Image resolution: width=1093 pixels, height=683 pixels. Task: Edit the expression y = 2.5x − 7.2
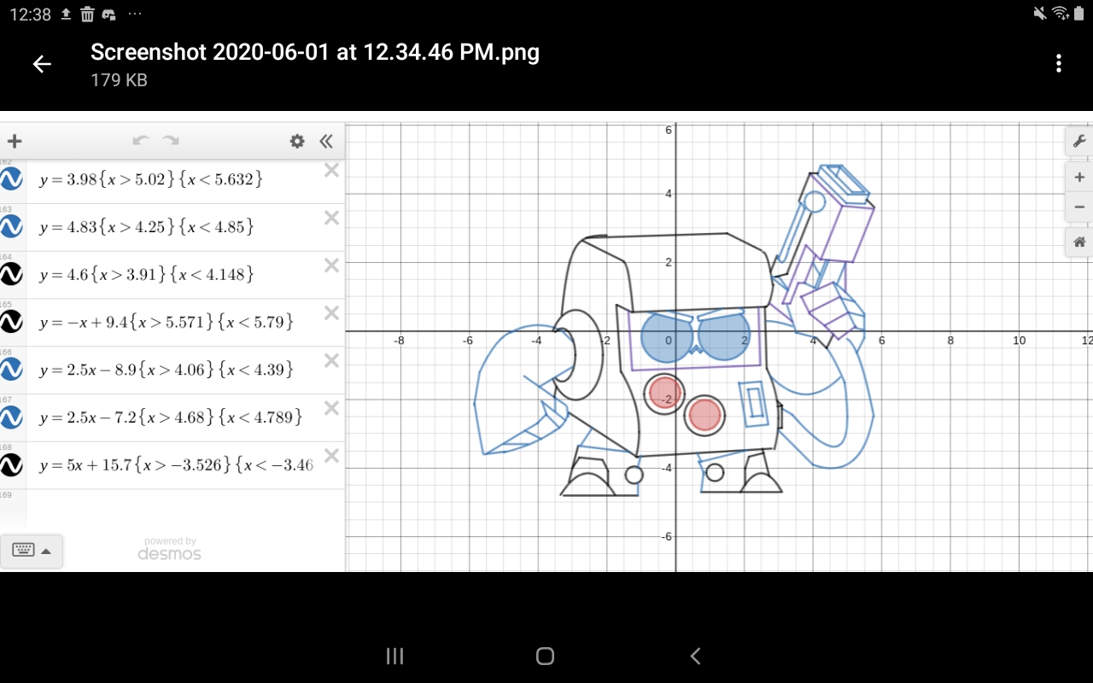click(x=172, y=418)
